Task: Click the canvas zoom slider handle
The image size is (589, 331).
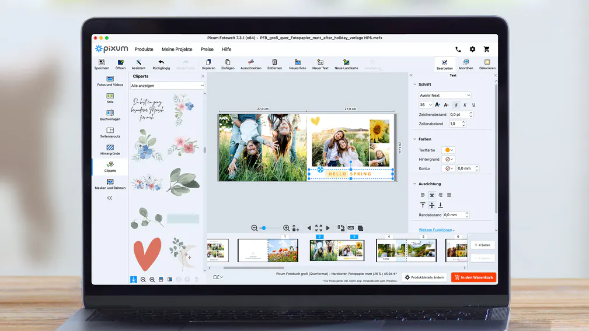Action: tap(264, 228)
